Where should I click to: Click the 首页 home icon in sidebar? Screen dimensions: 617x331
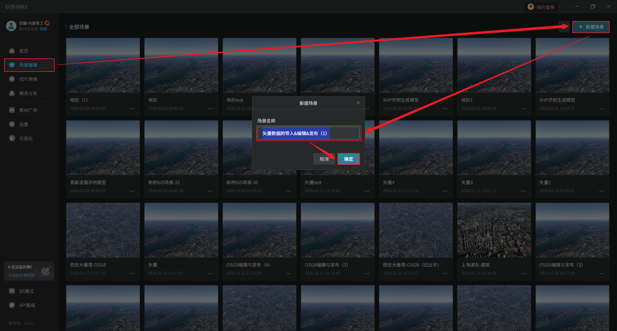point(12,51)
